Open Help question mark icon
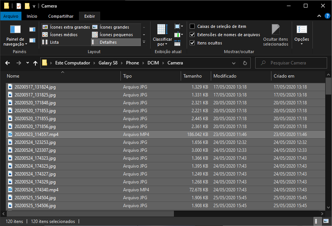 point(327,16)
